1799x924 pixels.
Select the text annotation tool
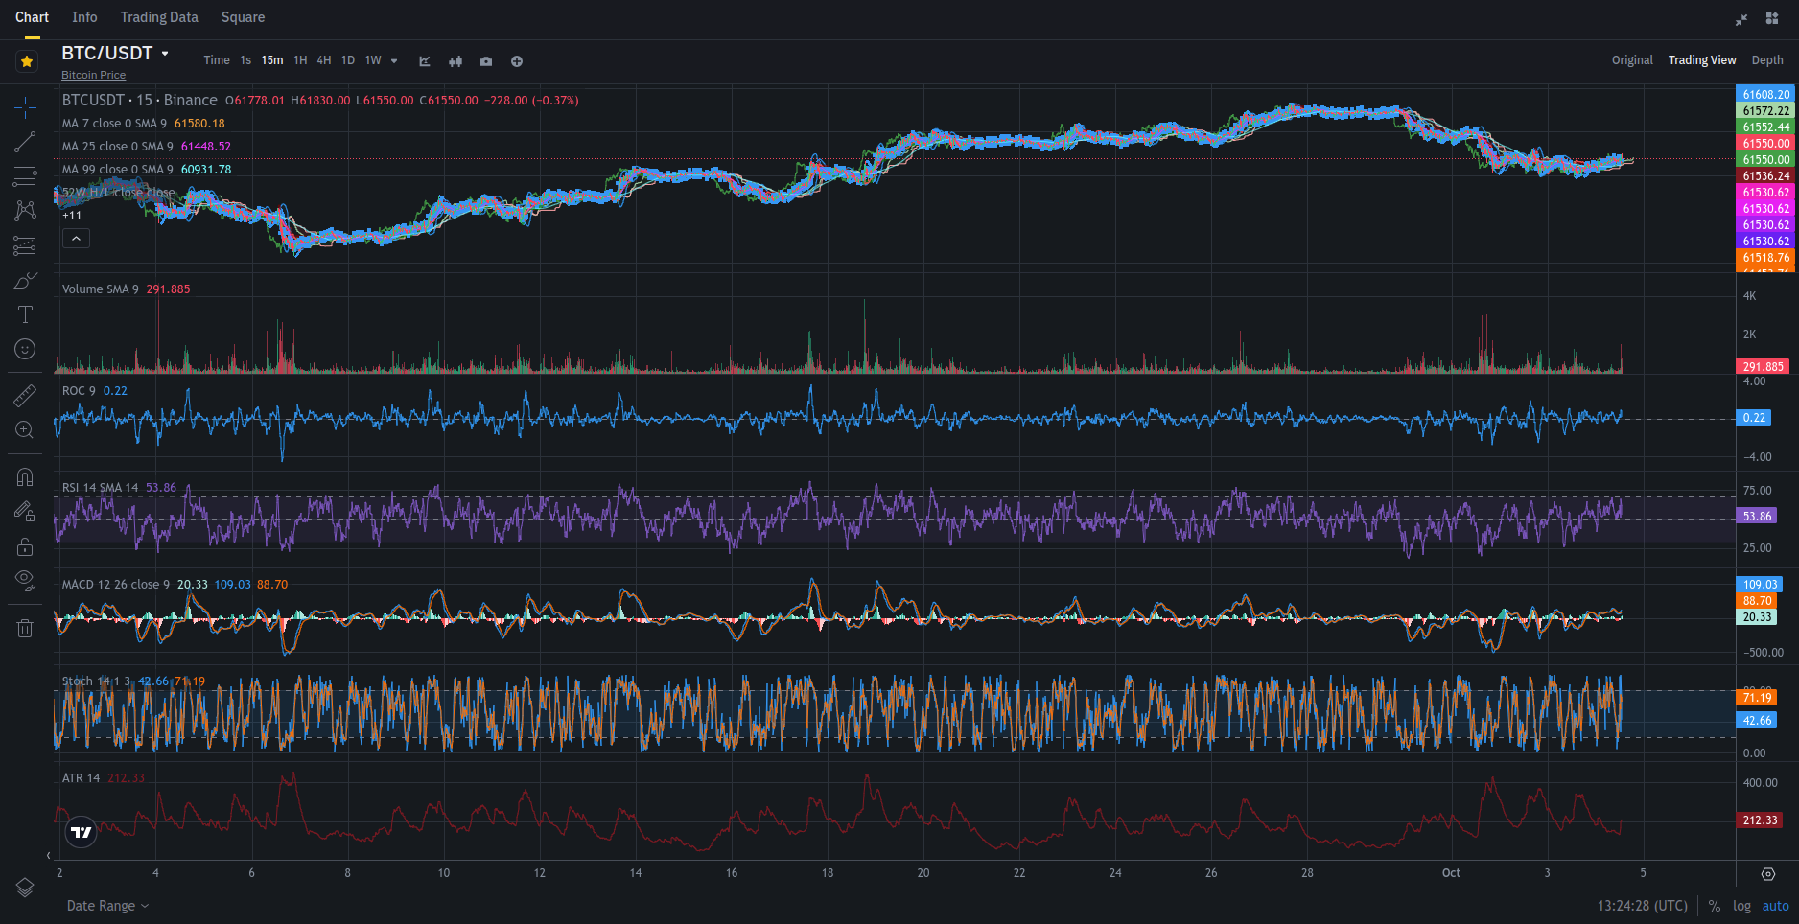point(25,314)
